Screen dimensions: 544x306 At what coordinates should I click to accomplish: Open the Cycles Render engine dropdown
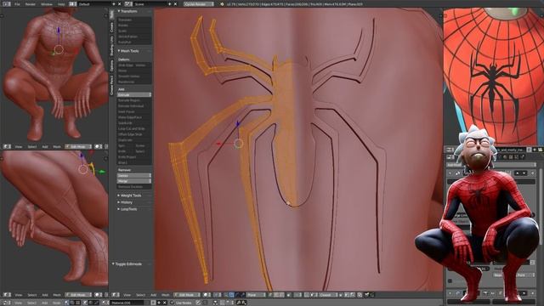point(198,4)
